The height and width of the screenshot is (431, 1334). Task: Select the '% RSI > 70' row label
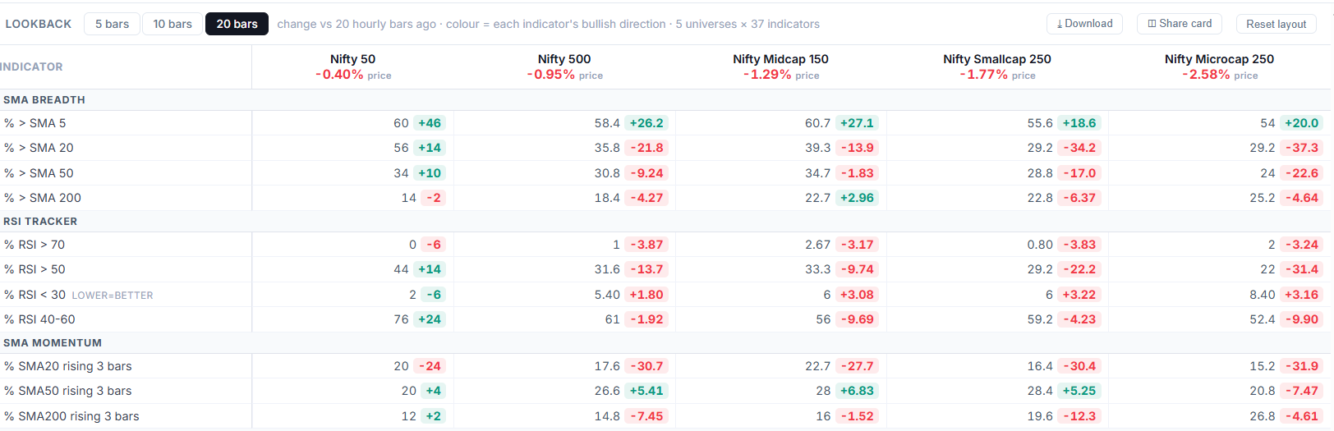click(34, 245)
